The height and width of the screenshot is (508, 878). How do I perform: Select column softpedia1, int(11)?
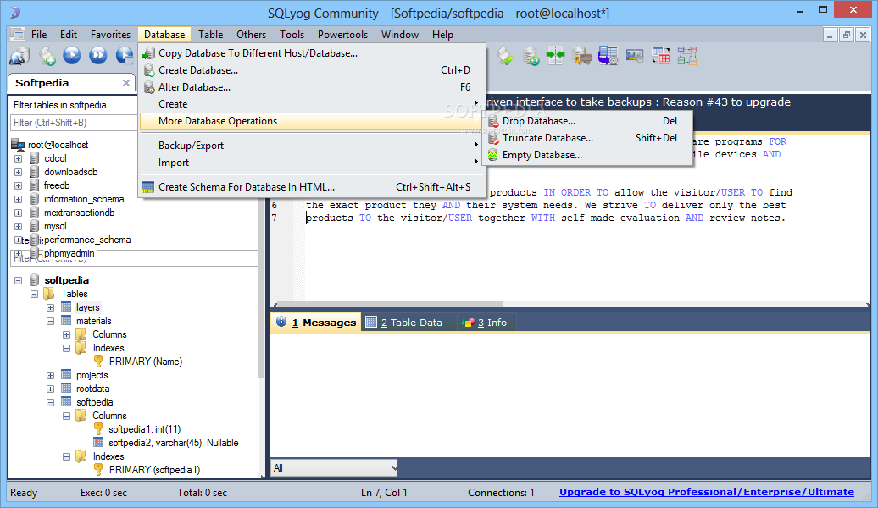click(x=144, y=429)
